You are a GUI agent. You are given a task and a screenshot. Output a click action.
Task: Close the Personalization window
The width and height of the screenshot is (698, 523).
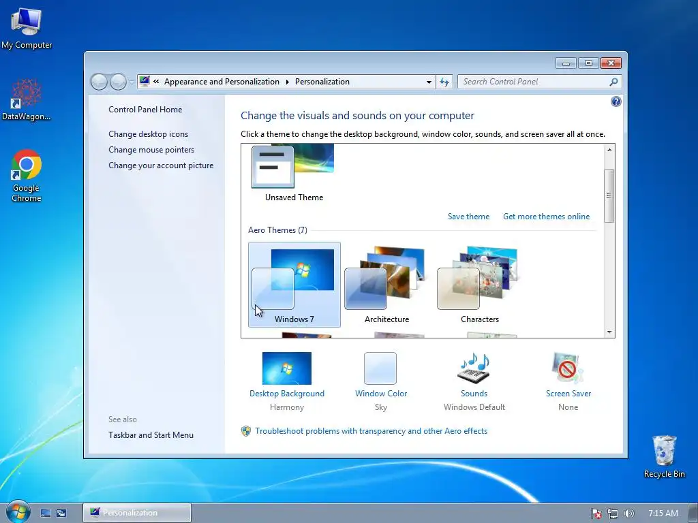pyautogui.click(x=611, y=63)
